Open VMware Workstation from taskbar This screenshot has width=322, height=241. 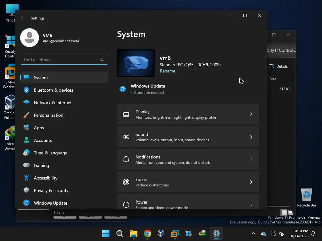175,233
